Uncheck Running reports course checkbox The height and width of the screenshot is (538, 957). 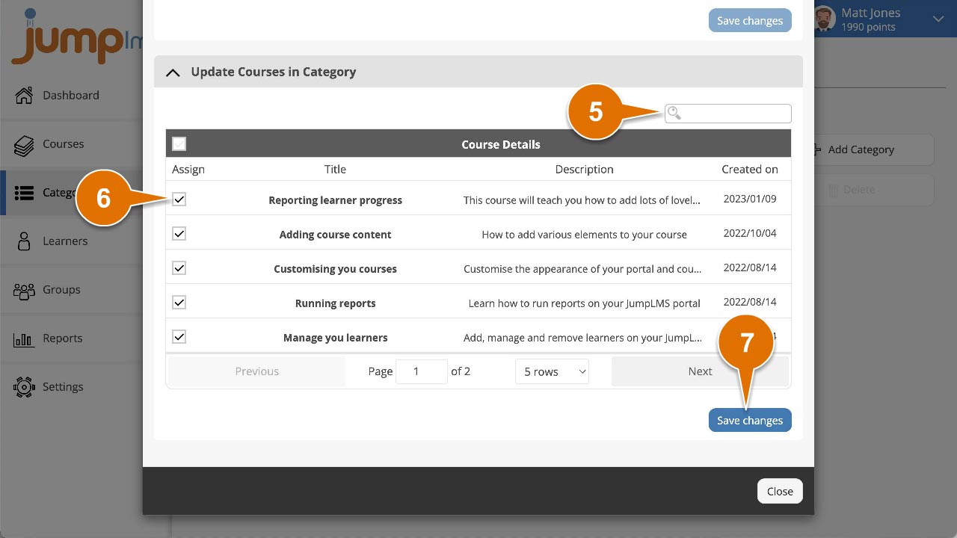(179, 303)
